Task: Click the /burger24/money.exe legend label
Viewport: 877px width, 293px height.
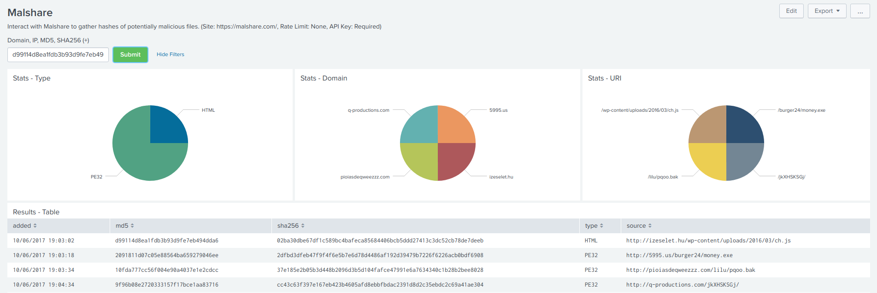Action: (802, 110)
